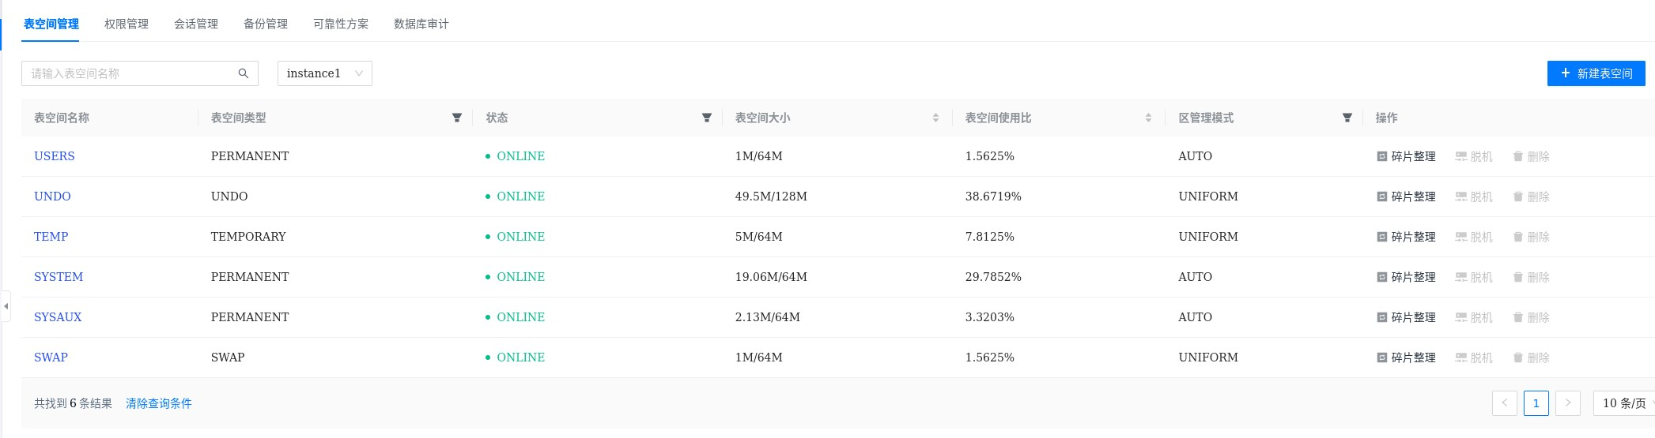Open the SWAP tablespace link
The image size is (1655, 438).
pyautogui.click(x=51, y=358)
